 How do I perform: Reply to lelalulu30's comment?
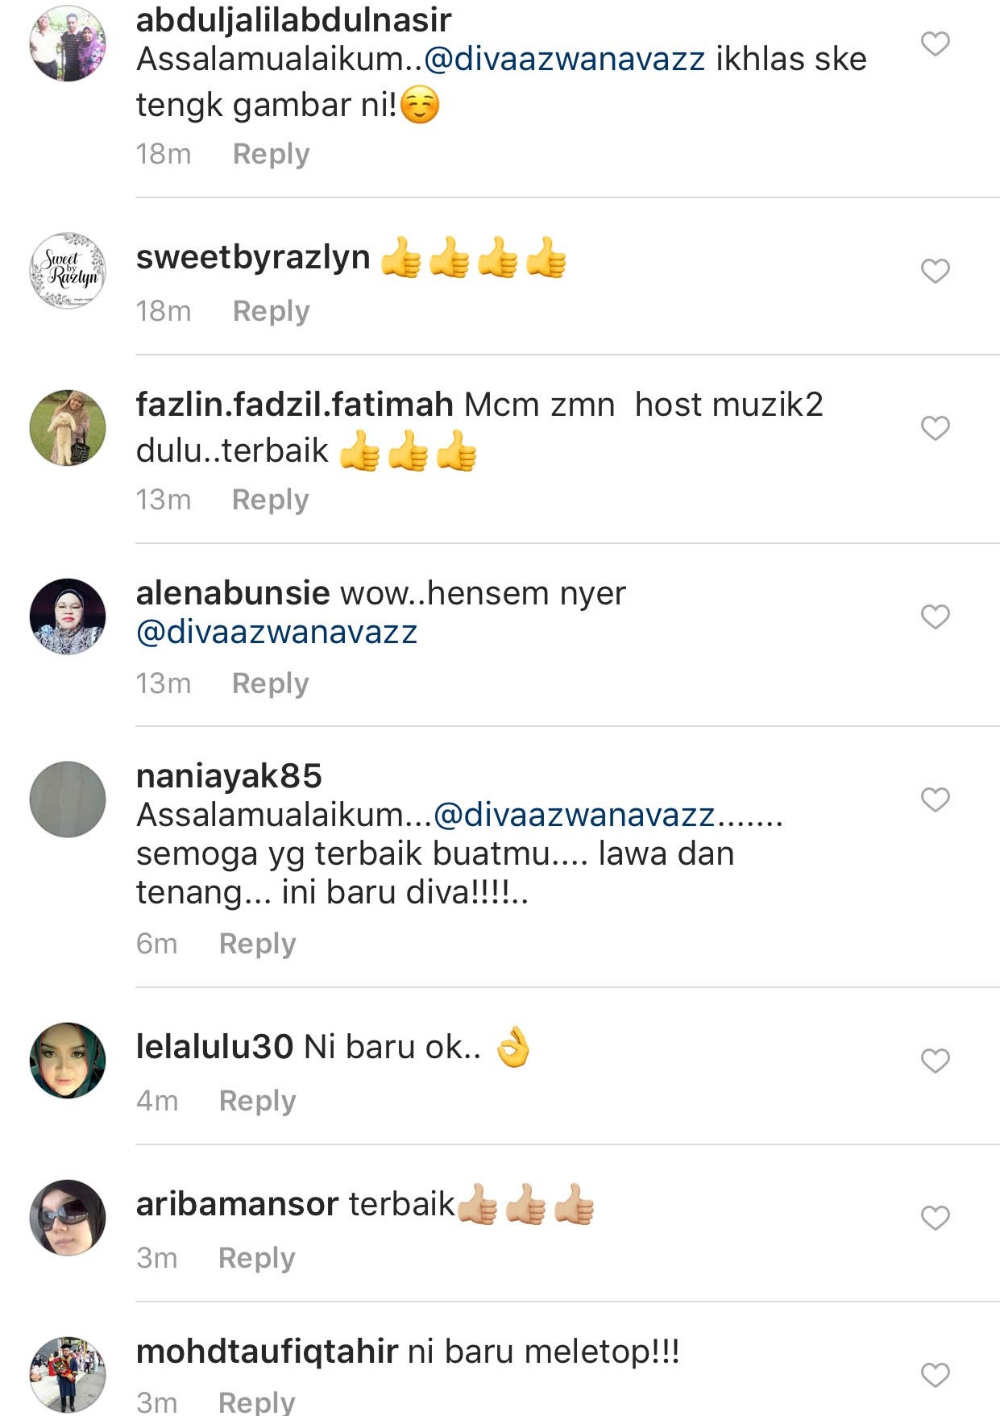[257, 1101]
